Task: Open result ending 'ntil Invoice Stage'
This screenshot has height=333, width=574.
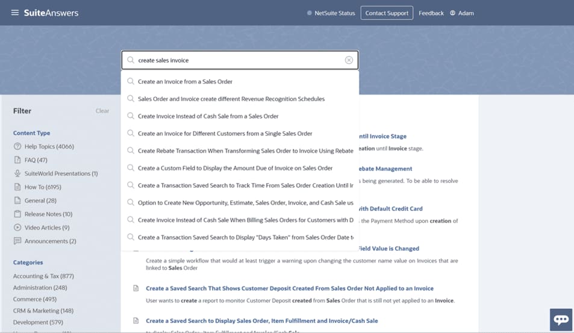Action: 383,136
